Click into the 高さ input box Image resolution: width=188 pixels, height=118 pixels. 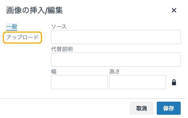[138, 82]
